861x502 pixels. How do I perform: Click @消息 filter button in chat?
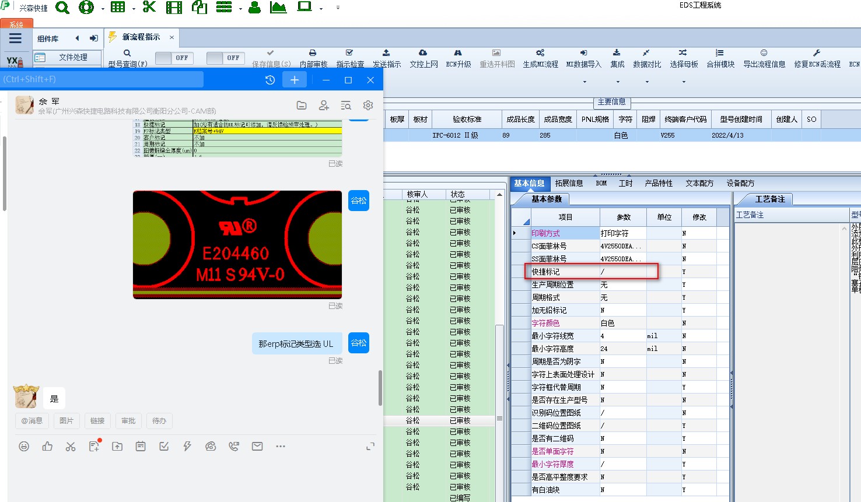tap(32, 420)
